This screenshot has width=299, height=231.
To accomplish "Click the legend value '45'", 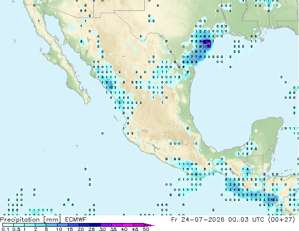I will [x=135, y=229].
